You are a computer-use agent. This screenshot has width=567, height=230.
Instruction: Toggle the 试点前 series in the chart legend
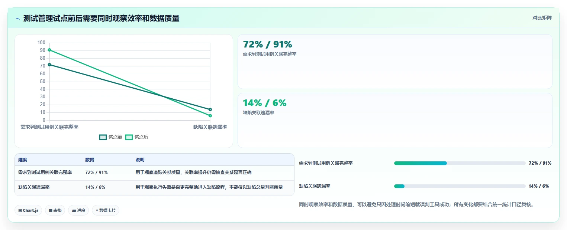point(110,137)
